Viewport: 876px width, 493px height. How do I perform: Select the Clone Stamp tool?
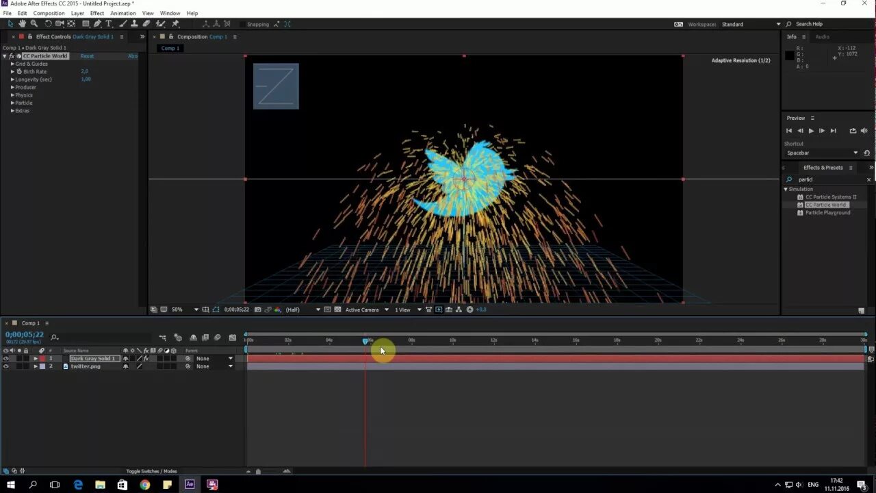pyautogui.click(x=134, y=24)
